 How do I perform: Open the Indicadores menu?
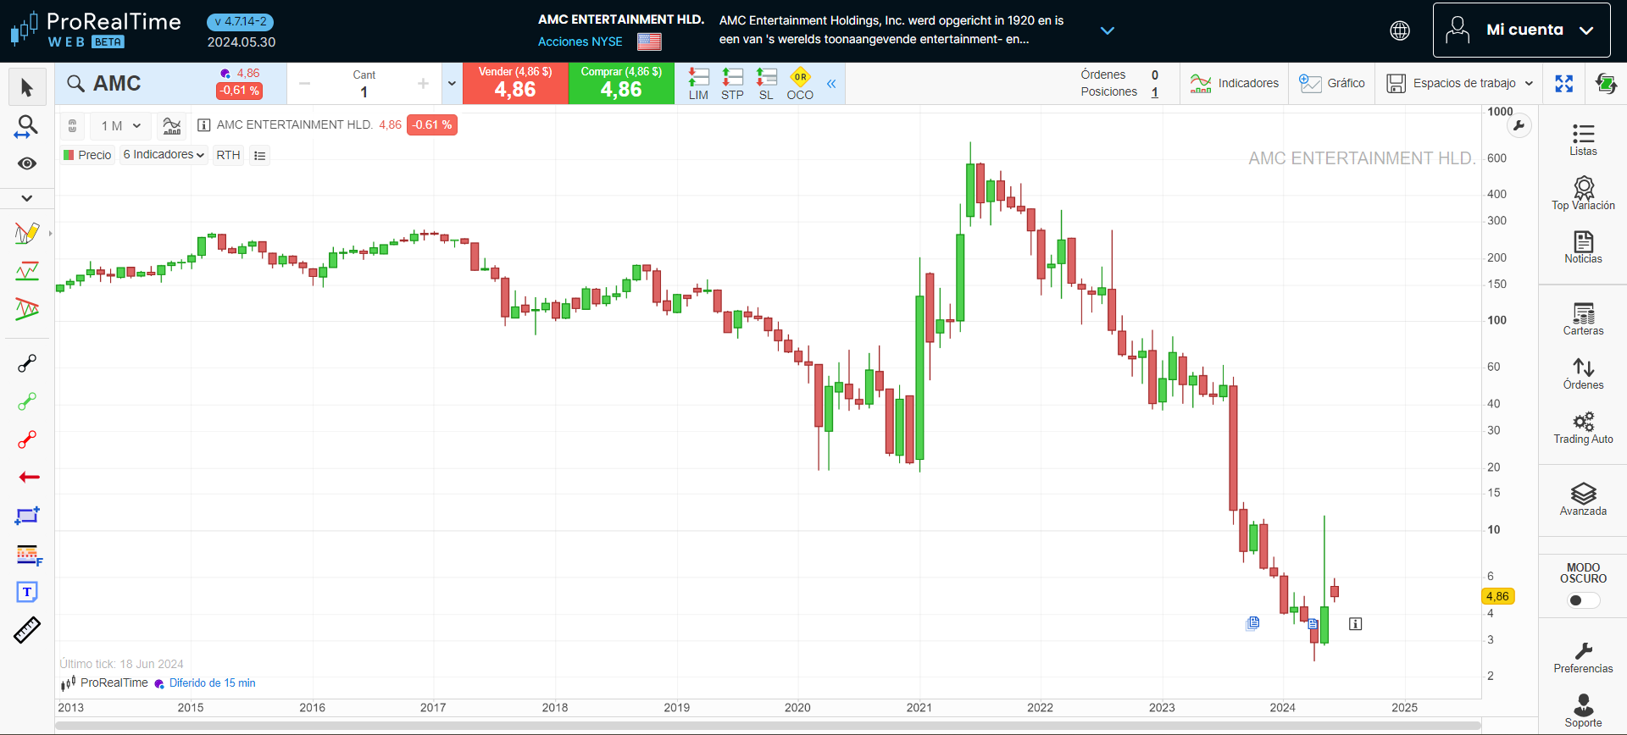click(1235, 83)
